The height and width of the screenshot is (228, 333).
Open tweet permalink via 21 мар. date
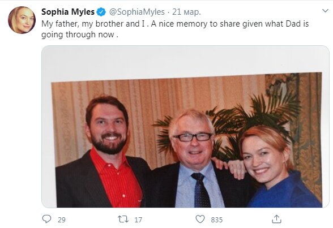186,12
